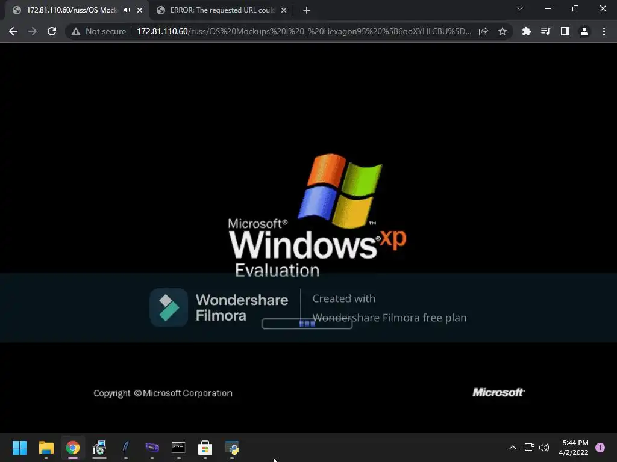
Task: Expand the hidden system tray icons
Action: point(513,448)
